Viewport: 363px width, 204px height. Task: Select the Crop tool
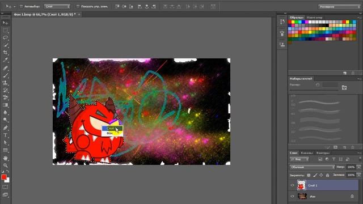pyautogui.click(x=5, y=53)
